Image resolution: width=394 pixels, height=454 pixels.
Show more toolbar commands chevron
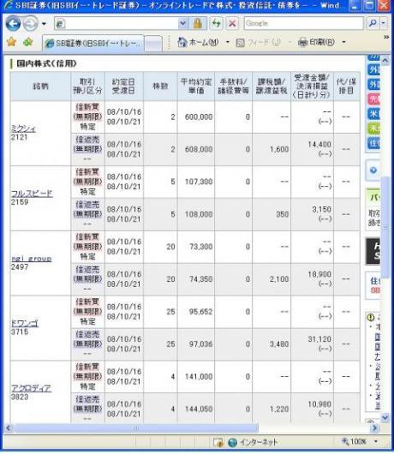click(386, 38)
